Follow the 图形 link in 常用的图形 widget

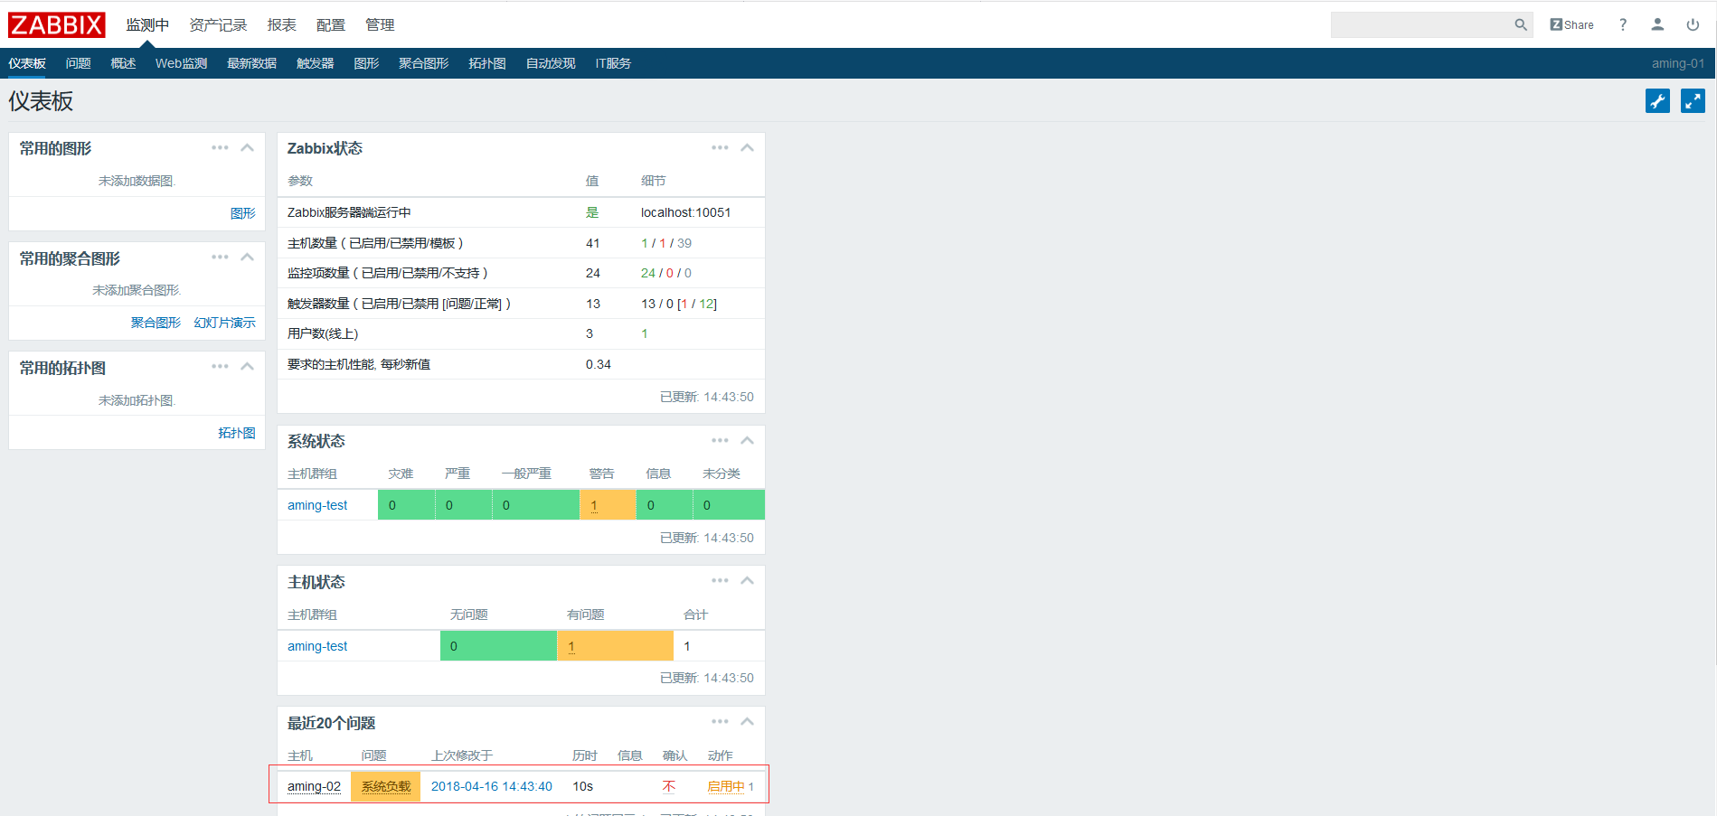coord(243,213)
